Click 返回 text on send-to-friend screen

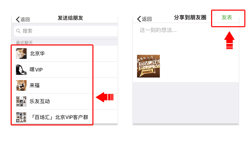[x=25, y=20]
